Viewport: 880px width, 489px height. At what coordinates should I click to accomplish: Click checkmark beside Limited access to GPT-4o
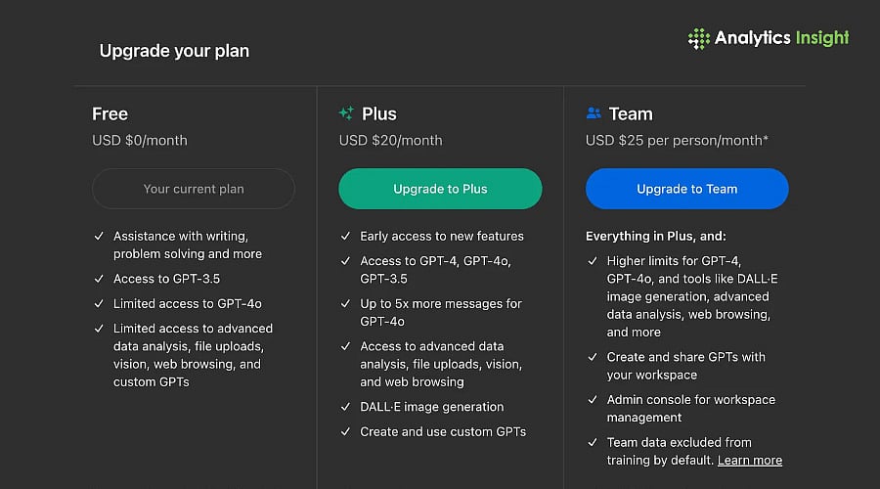[x=99, y=304]
